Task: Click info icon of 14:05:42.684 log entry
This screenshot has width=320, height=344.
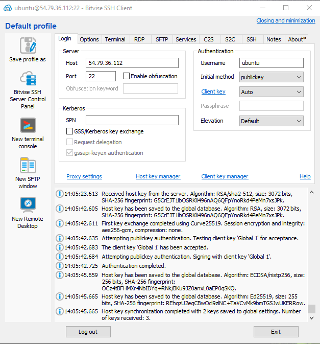Action: 59,257
